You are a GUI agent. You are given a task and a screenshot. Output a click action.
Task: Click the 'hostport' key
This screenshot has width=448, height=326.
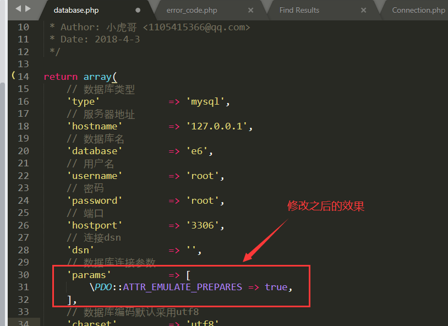tap(95, 226)
